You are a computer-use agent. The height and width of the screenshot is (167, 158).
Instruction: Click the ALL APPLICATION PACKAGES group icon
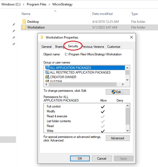[x=47, y=68]
